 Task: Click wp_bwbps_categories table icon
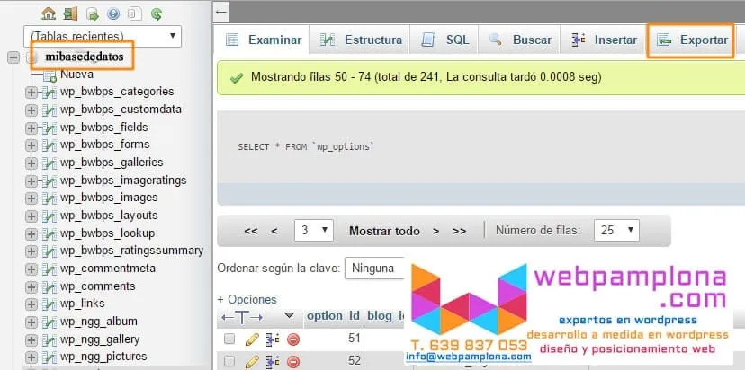(49, 92)
